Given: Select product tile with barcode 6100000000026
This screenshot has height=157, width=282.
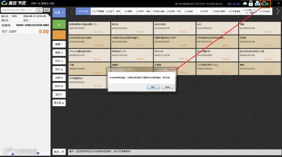Looking at the screenshot, I should (174, 28).
